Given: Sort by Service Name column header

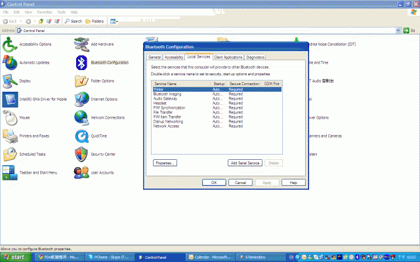Looking at the screenshot, I should click(x=181, y=84).
